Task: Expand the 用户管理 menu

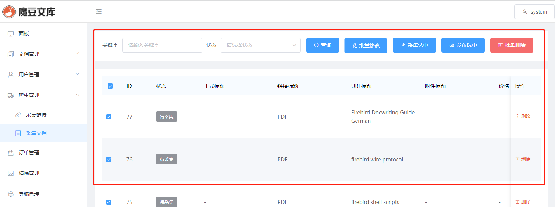Action: [43, 75]
